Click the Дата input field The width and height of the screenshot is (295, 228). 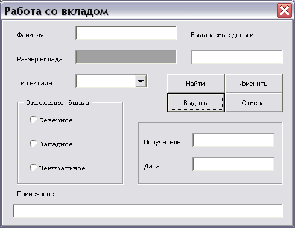pyautogui.click(x=233, y=164)
